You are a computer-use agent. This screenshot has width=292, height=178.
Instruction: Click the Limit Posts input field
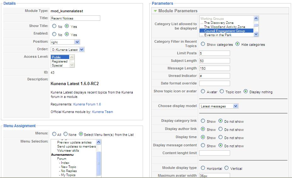coord(215,53)
